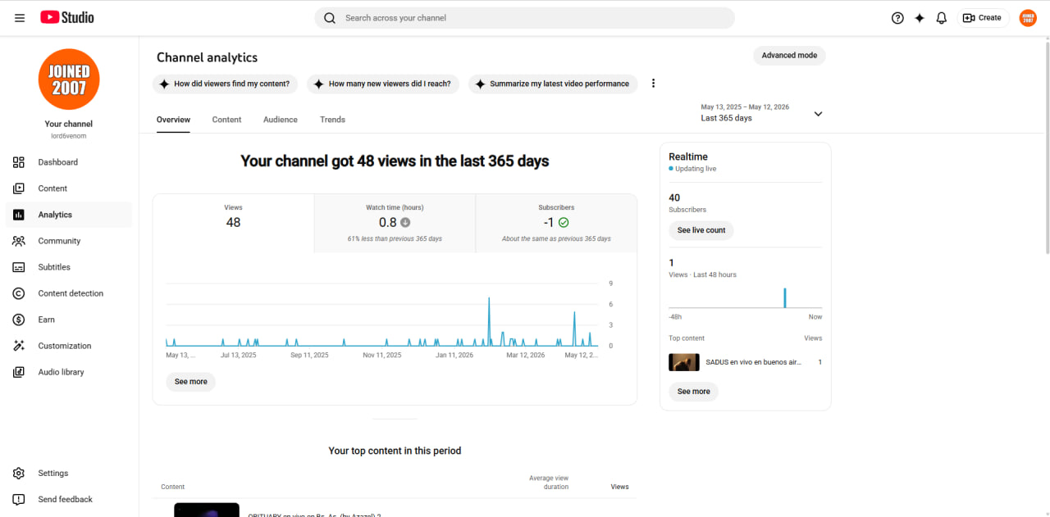Open Dashboard from the sidebar
Screen dimensions: 1050x517
click(x=69, y=162)
